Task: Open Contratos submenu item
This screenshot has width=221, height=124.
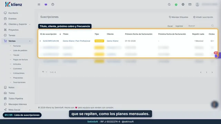Action: 17,69
